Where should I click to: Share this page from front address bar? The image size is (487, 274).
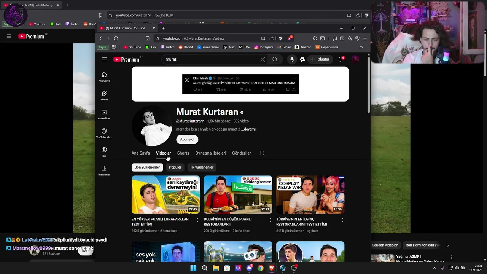[272, 38]
